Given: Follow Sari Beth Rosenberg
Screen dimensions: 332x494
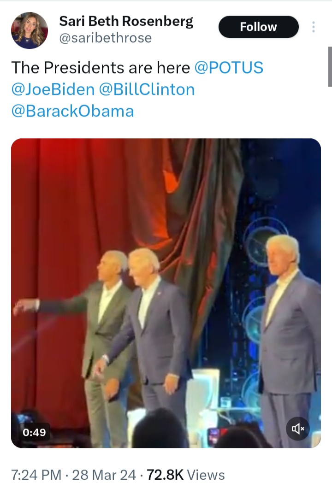Looking at the screenshot, I should click(258, 27).
